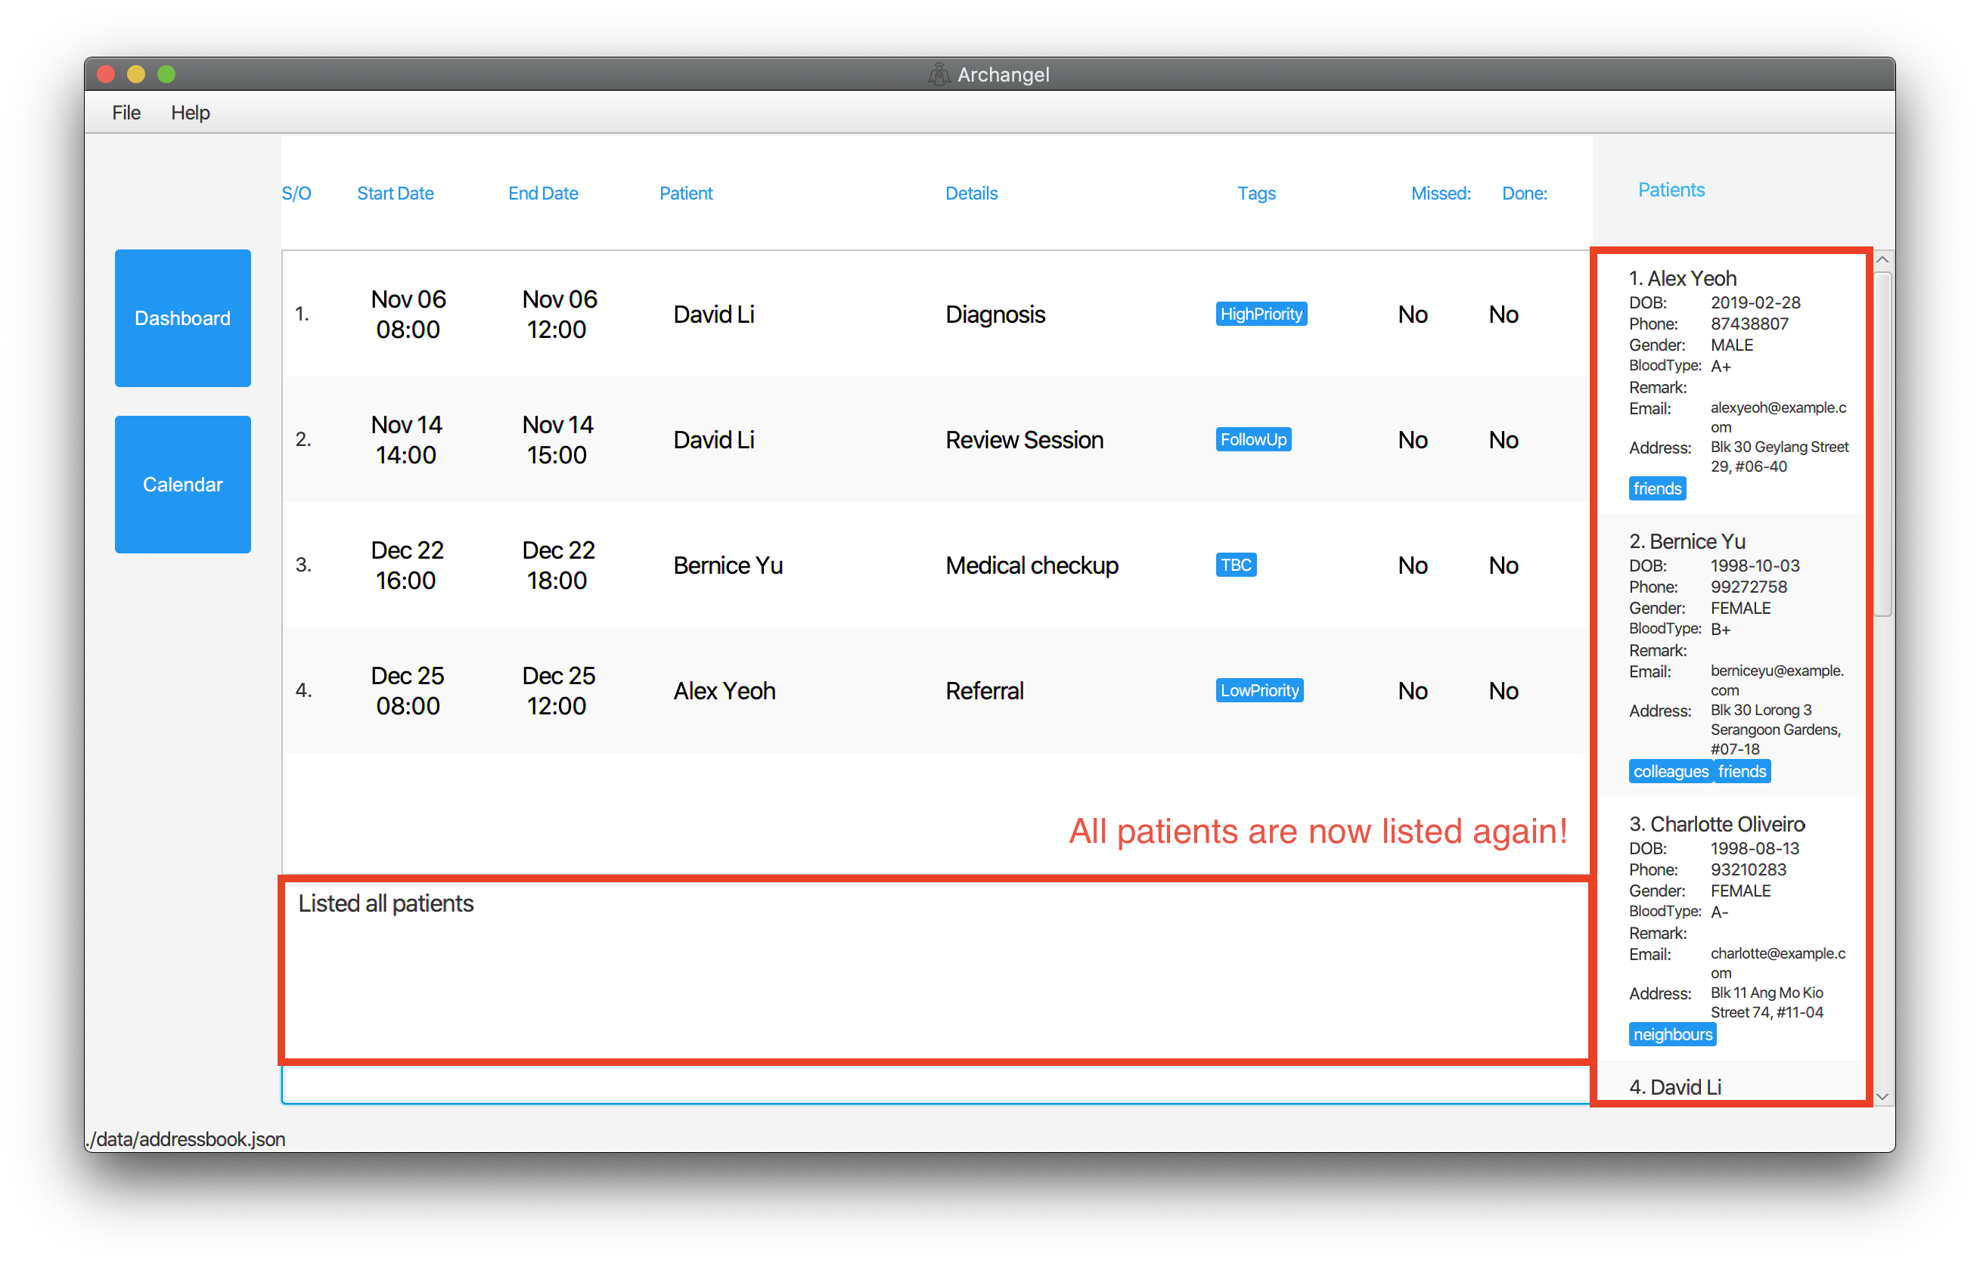Click the 'S/O' column header
The image size is (1980, 1264).
296,194
